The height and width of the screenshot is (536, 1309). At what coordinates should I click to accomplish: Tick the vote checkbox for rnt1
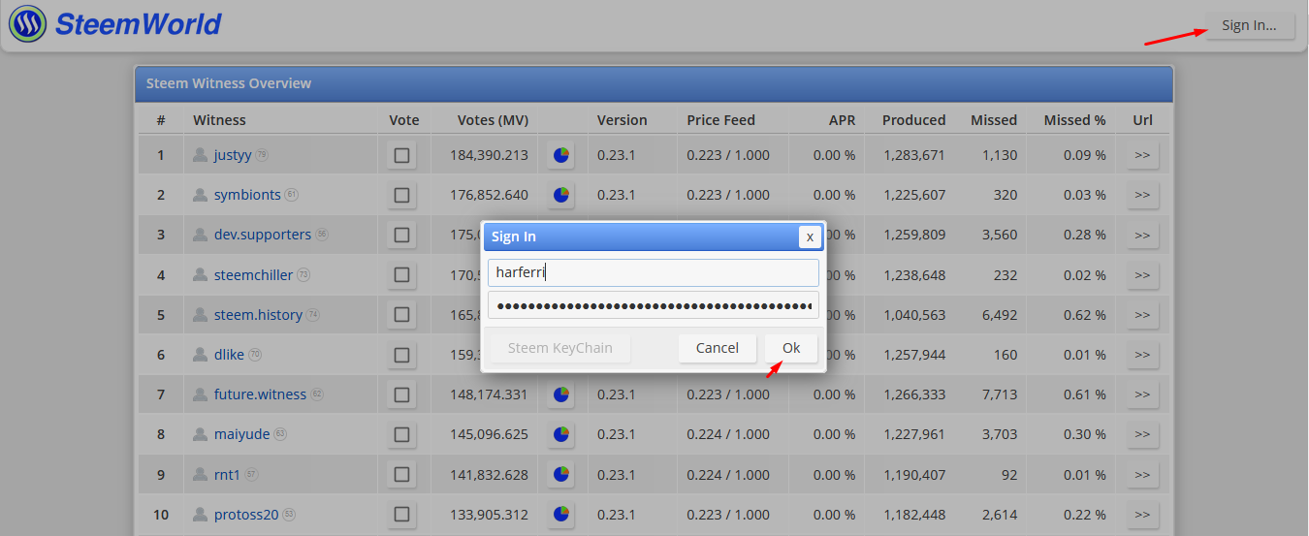click(x=401, y=474)
